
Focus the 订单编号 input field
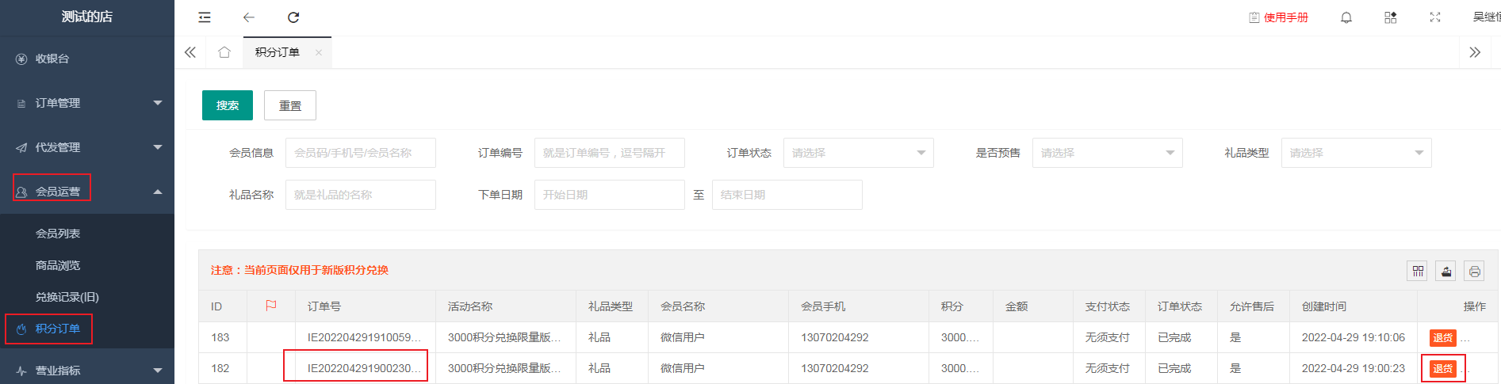(x=610, y=153)
